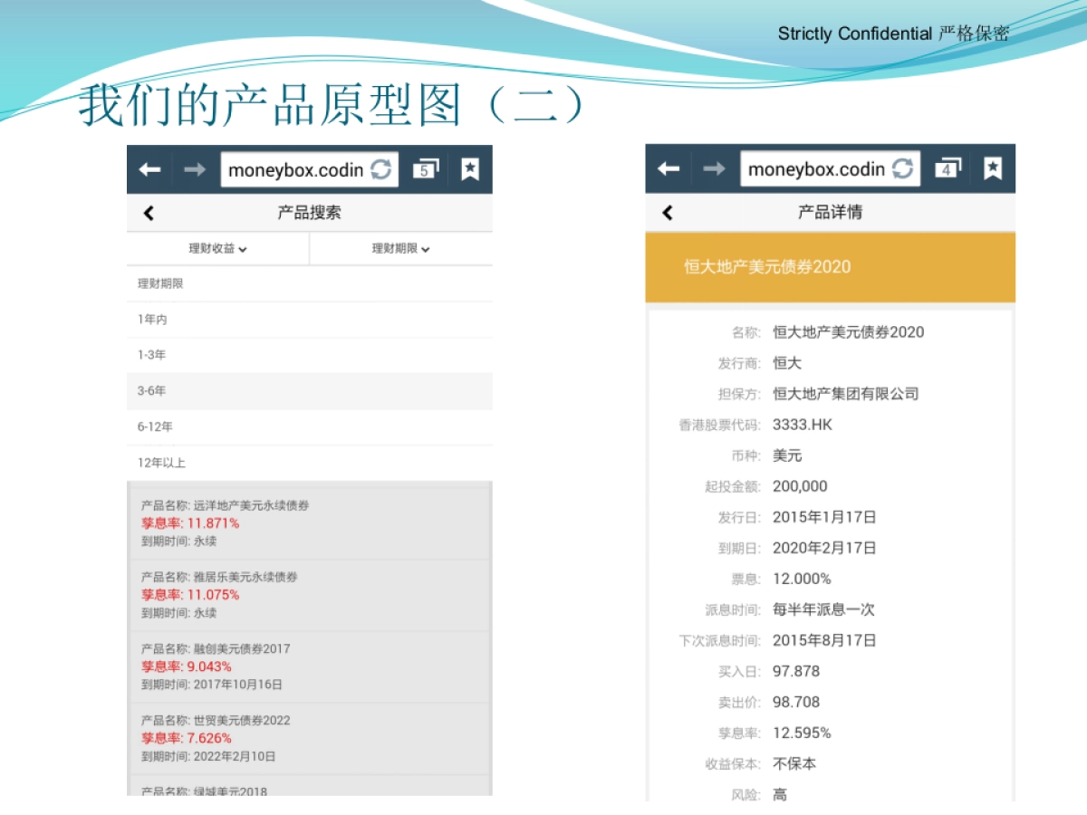Open the 理财收益 filter dropdown
The image size is (1087, 815).
click(218, 248)
